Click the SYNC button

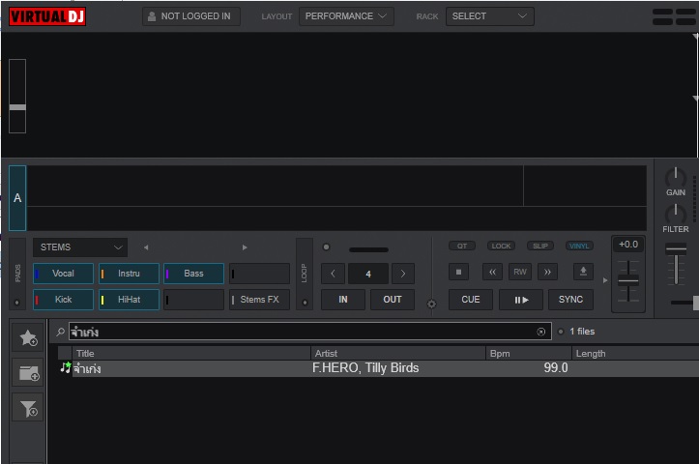point(570,300)
